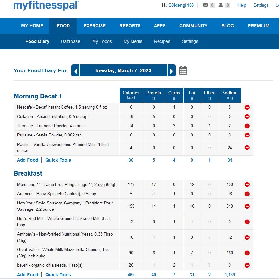Open the EXERCISE tab
The width and height of the screenshot is (279, 279).
coord(95,26)
